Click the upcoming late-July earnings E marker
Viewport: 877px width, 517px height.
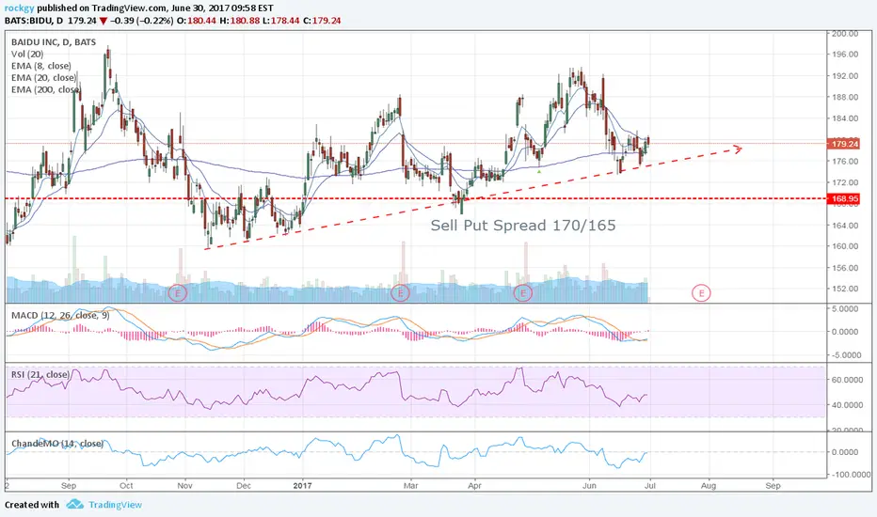pos(701,292)
